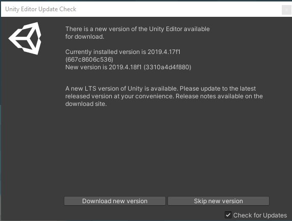
Task: Click the 'for download.' text line
Action: 85,37
